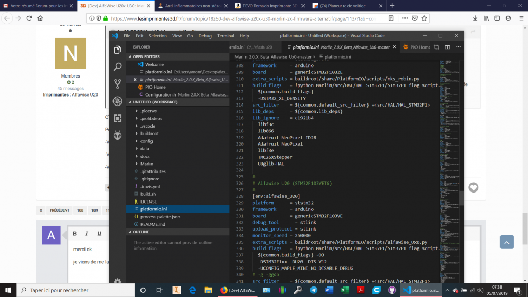Like the forum post with heart icon

click(x=474, y=187)
